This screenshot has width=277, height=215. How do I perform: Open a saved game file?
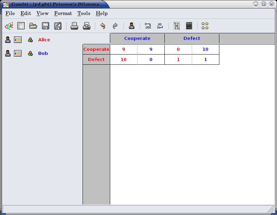click(33, 26)
